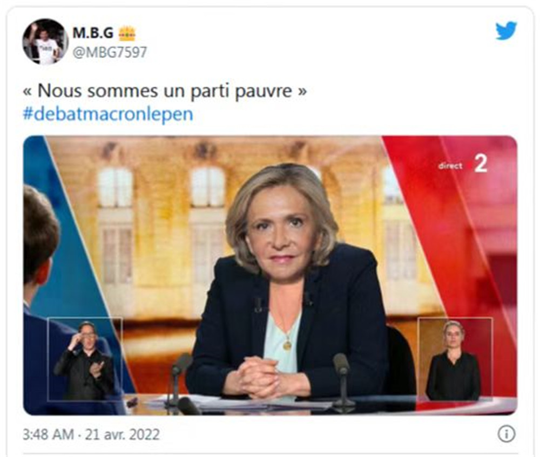Viewport: 540px width, 457px height.
Task: Click the gold pendant necklace in the photo
Action: click(x=287, y=344)
